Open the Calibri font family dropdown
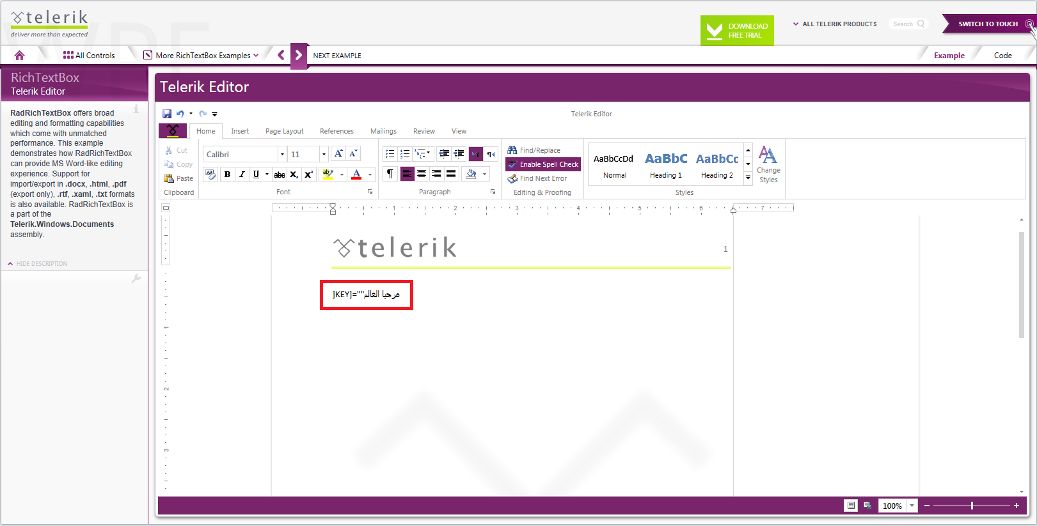 [282, 154]
